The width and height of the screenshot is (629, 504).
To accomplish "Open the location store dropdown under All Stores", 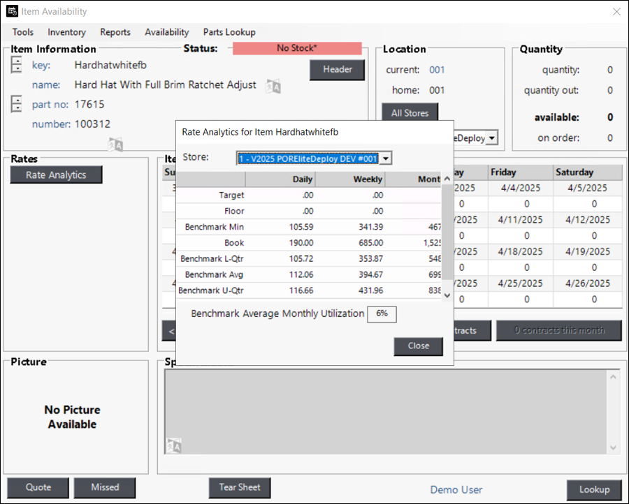I will pyautogui.click(x=492, y=138).
